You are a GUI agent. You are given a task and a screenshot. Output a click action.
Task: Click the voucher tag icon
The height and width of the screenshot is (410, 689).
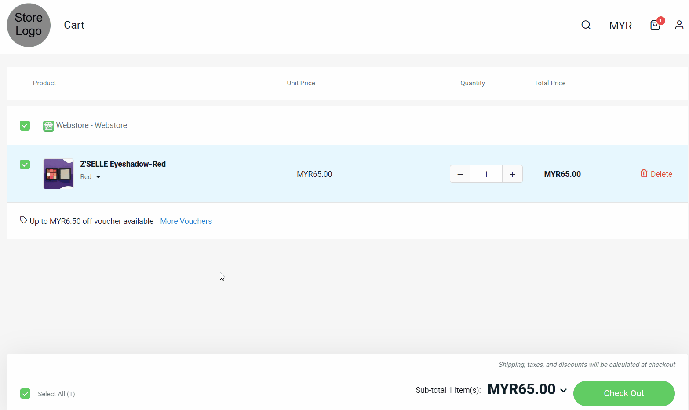tap(24, 220)
